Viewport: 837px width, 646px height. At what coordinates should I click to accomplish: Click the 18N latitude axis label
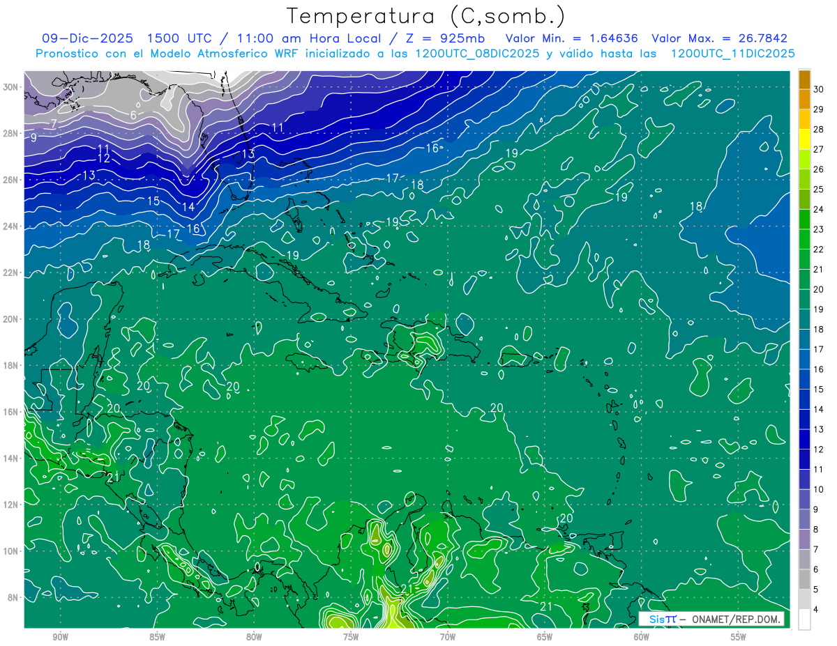12,365
